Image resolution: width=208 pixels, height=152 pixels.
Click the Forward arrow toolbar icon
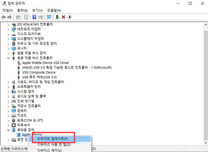[x=10, y=17]
